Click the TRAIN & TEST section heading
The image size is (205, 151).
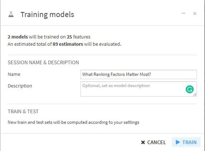[x=23, y=111]
